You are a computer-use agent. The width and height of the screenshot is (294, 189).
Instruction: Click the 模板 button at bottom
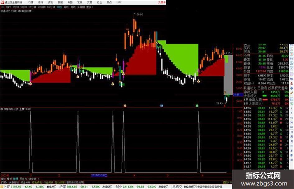[x=9, y=179]
